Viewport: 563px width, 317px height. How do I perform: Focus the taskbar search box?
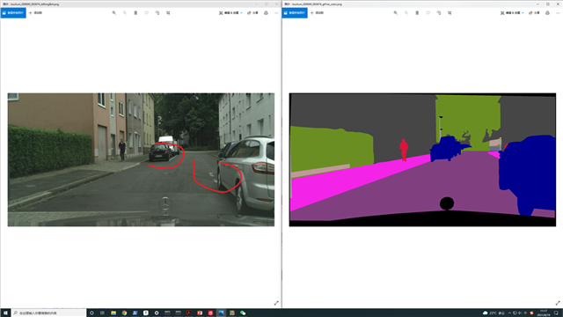point(49,313)
